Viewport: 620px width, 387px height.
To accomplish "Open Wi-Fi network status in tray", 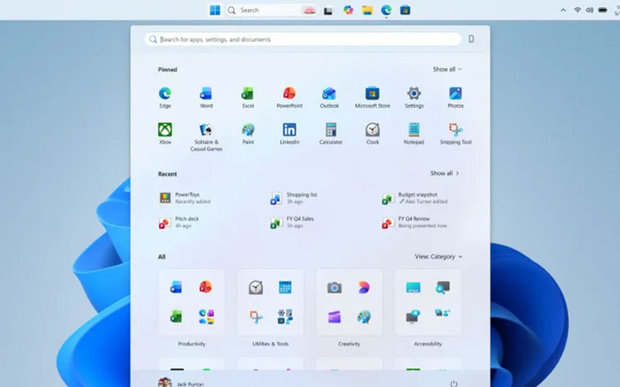I will coord(577,10).
